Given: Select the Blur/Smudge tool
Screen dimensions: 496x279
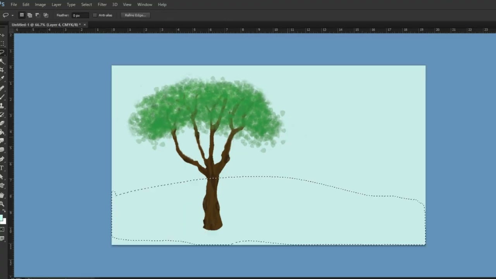Looking at the screenshot, I should pyautogui.click(x=2, y=141).
